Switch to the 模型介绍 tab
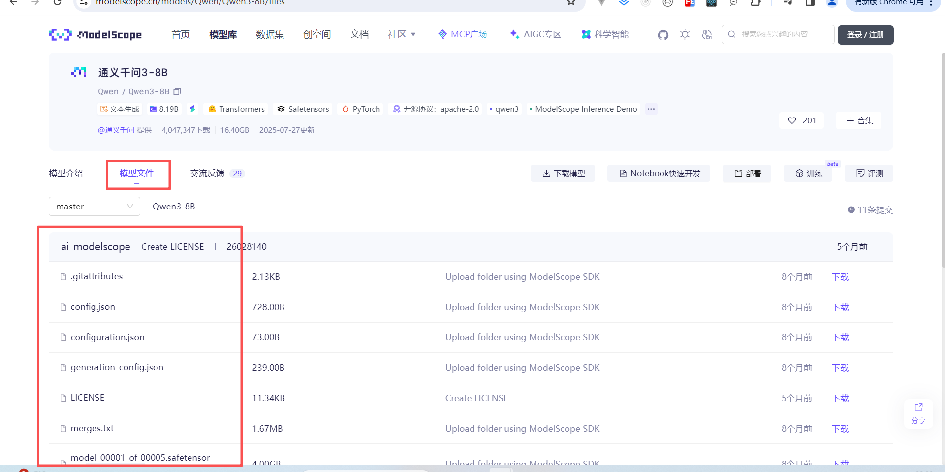The height and width of the screenshot is (472, 945). (x=66, y=173)
